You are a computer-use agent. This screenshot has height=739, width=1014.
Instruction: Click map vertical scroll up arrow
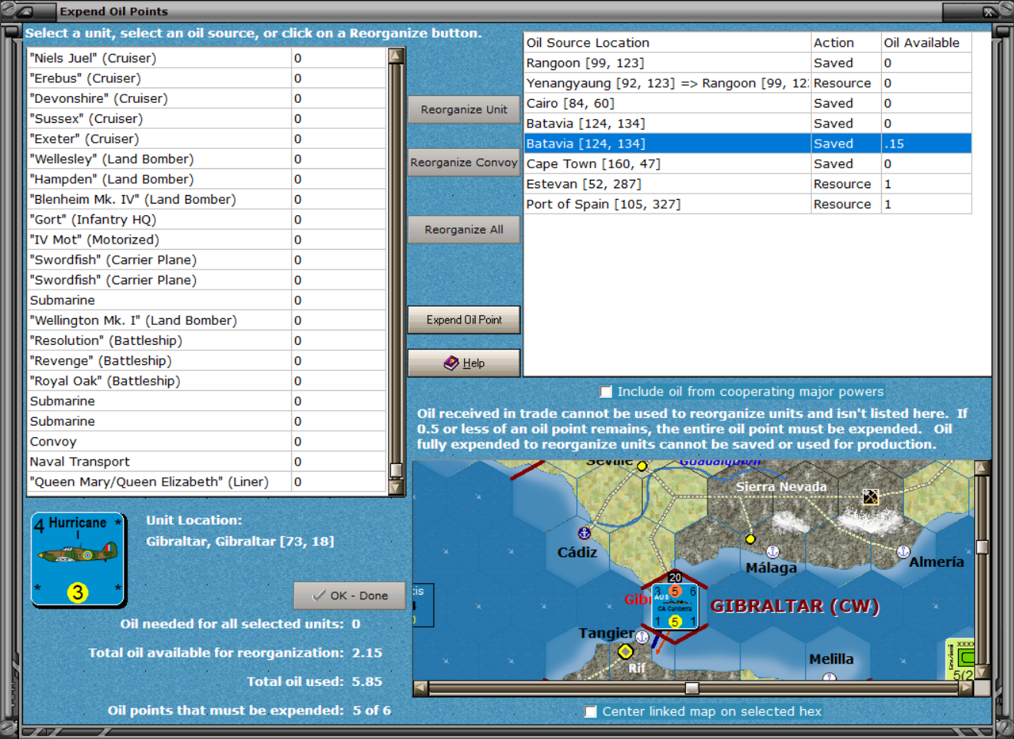(x=982, y=468)
